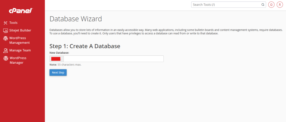Click the magnifier icon in search box
Screen dimensions: 286x122
263,5
